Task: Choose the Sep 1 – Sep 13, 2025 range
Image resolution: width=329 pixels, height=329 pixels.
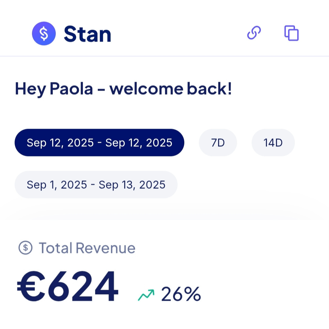Action: point(96,185)
